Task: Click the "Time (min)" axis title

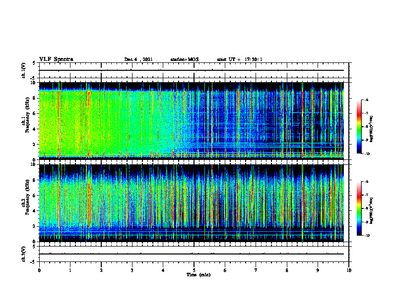Action: [198, 275]
